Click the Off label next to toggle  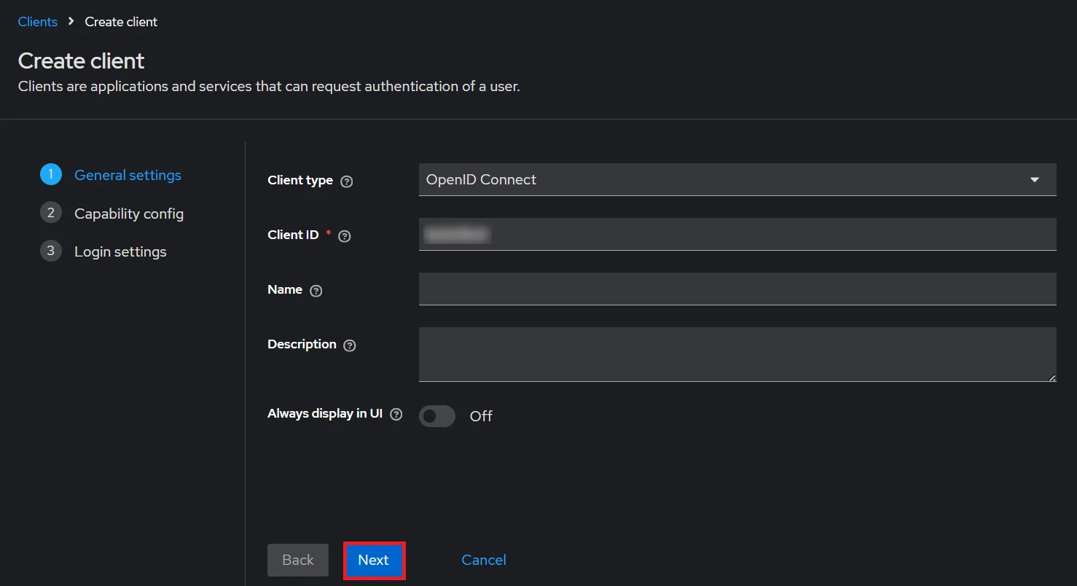[481, 416]
